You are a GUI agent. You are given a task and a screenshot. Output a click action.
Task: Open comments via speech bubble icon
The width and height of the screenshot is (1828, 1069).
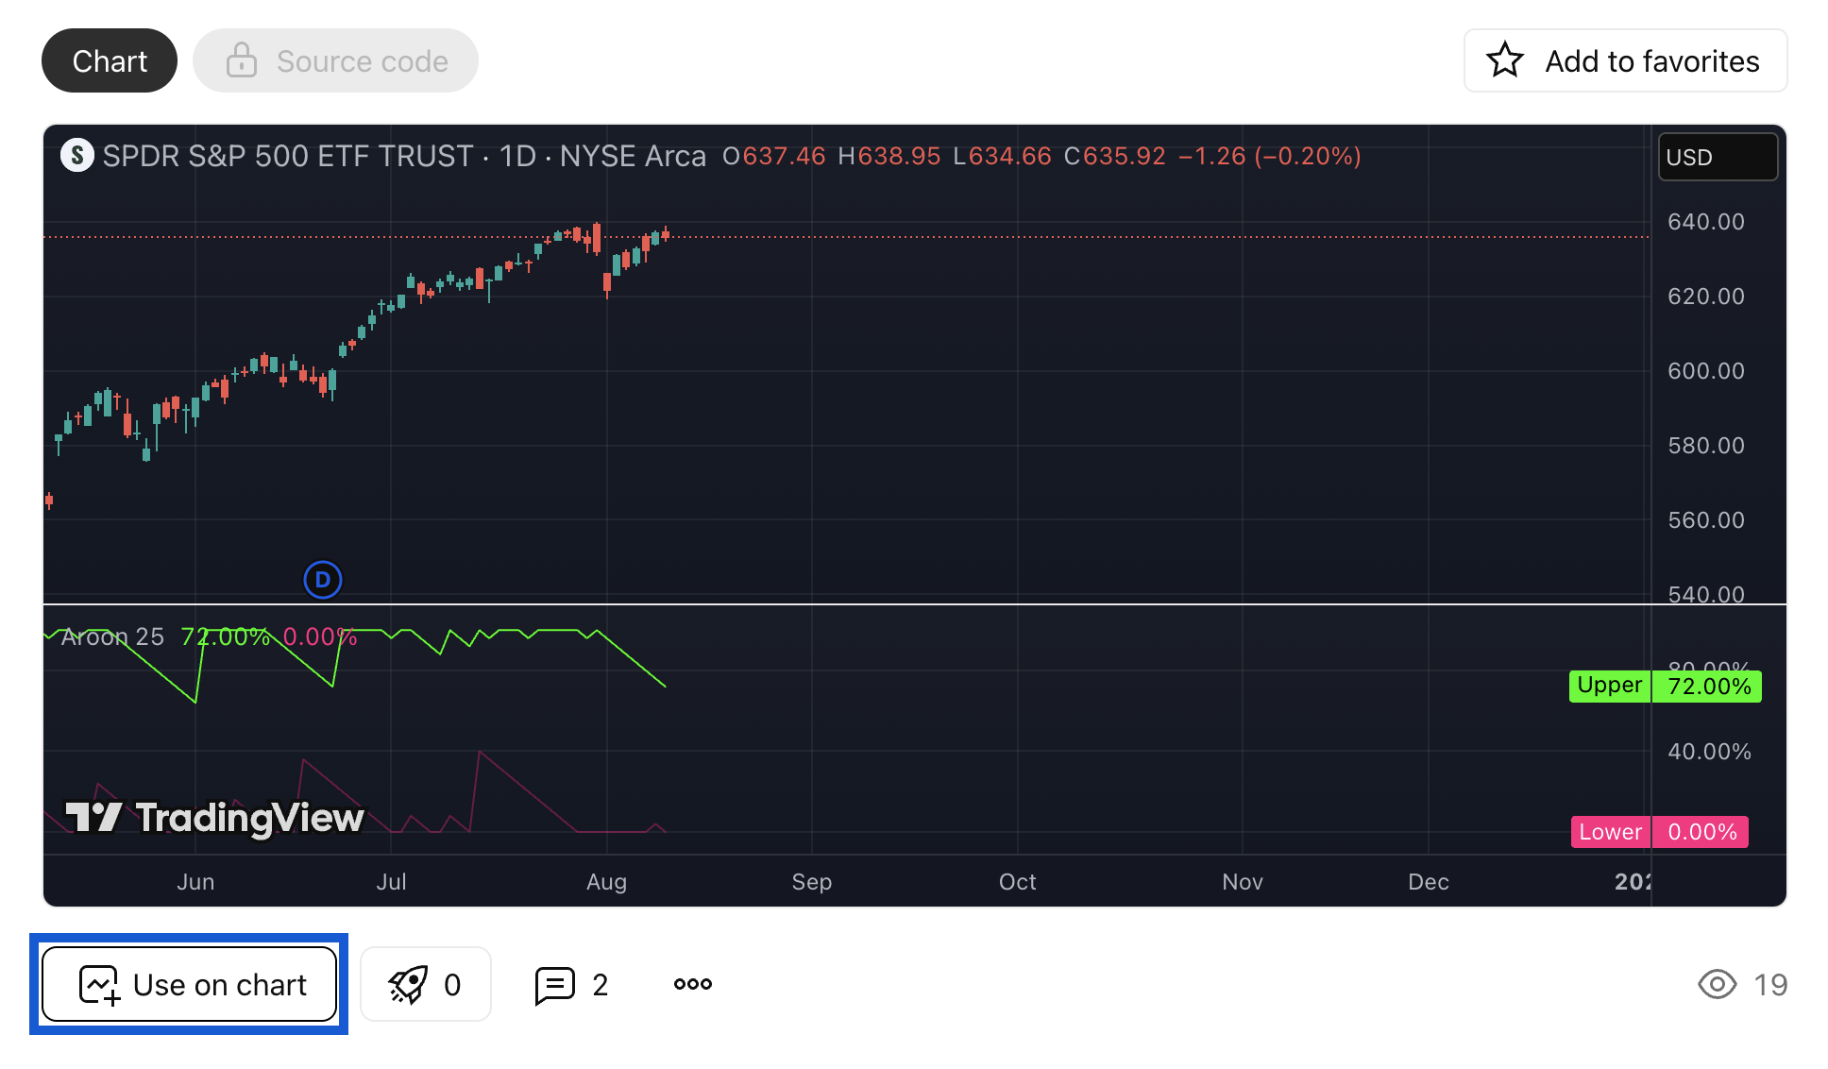tap(554, 985)
